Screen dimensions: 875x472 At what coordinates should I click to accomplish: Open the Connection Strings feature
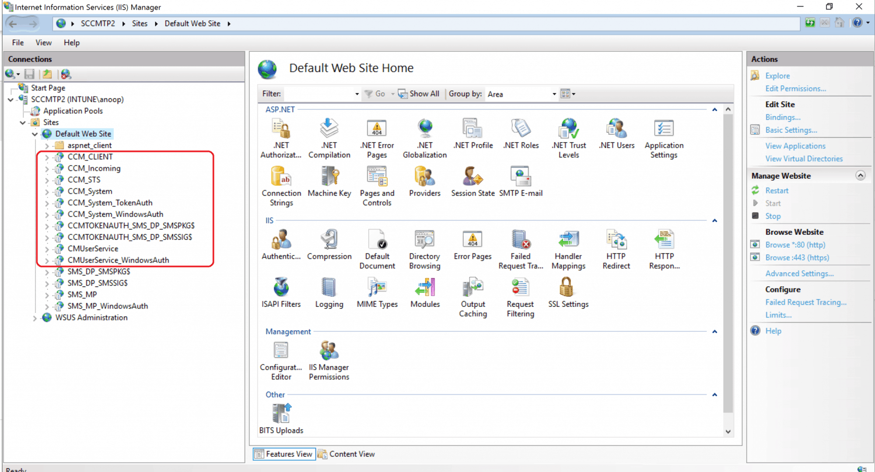point(281,186)
